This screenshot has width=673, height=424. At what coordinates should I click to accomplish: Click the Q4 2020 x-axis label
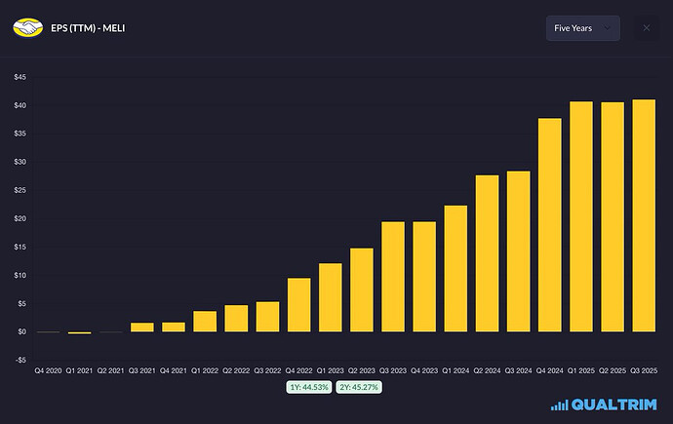pos(48,370)
